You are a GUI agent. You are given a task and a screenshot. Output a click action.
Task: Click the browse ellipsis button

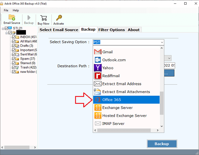169,73
